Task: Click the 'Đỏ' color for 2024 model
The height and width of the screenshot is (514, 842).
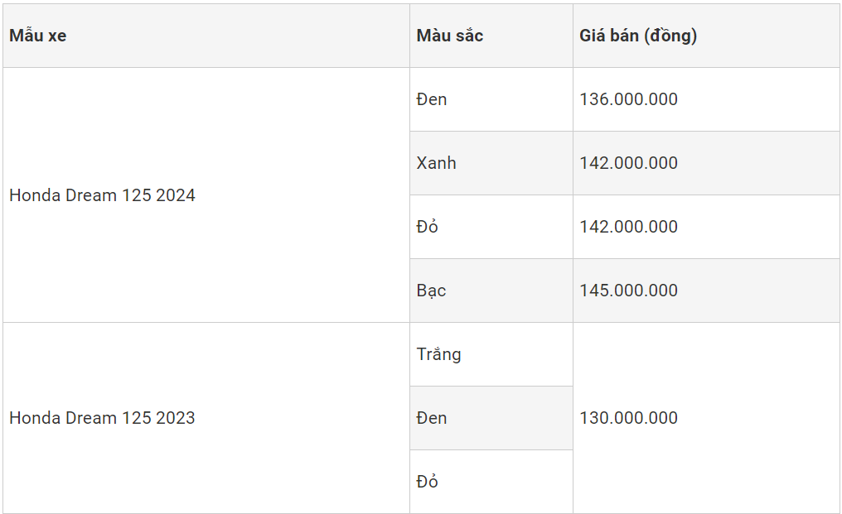Action: [428, 227]
